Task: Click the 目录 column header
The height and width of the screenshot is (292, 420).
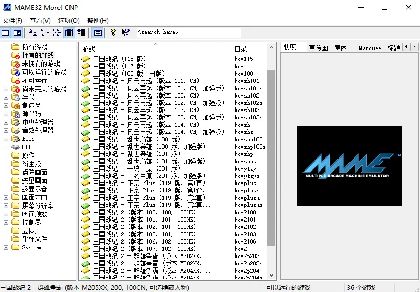Action: coord(248,49)
